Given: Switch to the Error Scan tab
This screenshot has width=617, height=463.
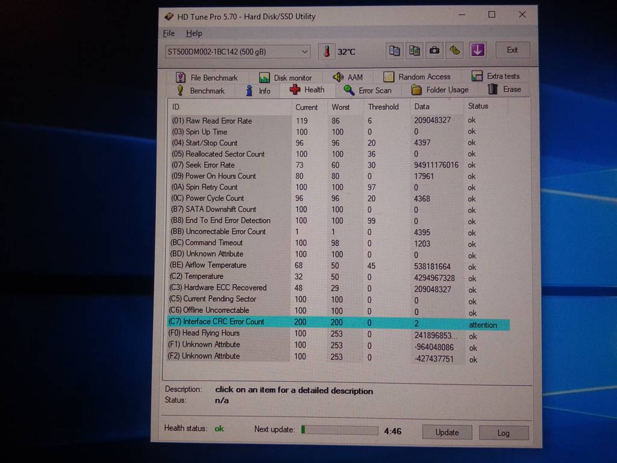Looking at the screenshot, I should [x=368, y=90].
